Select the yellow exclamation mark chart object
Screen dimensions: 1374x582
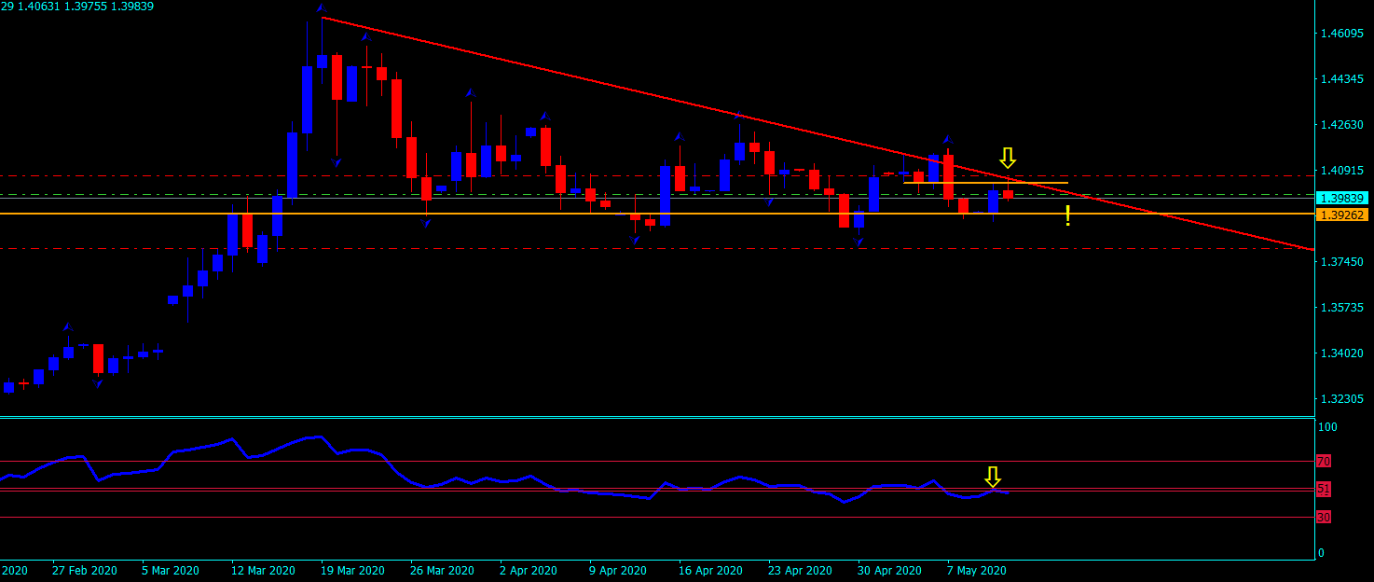coord(1067,216)
